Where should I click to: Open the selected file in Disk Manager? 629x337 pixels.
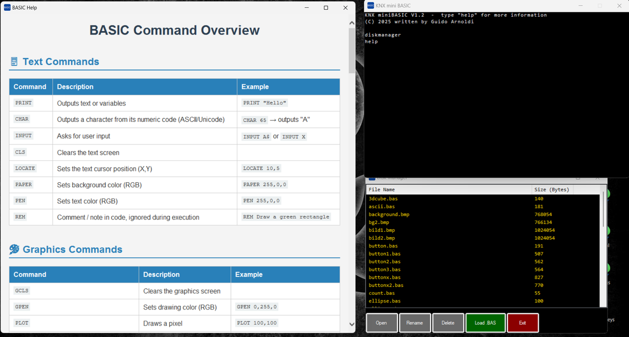(381, 323)
